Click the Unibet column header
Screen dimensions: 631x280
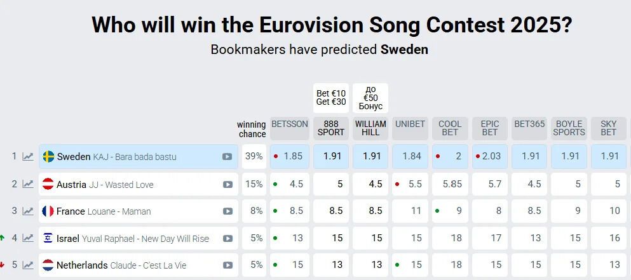pyautogui.click(x=410, y=124)
